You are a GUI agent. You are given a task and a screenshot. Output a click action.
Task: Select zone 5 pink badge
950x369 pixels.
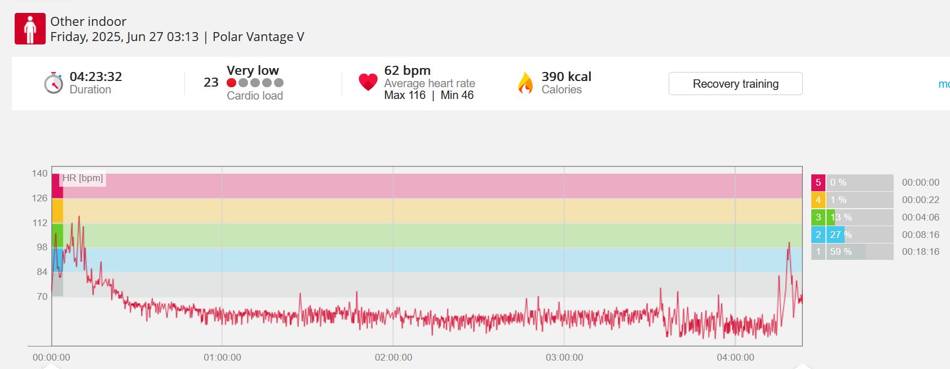pyautogui.click(x=818, y=182)
